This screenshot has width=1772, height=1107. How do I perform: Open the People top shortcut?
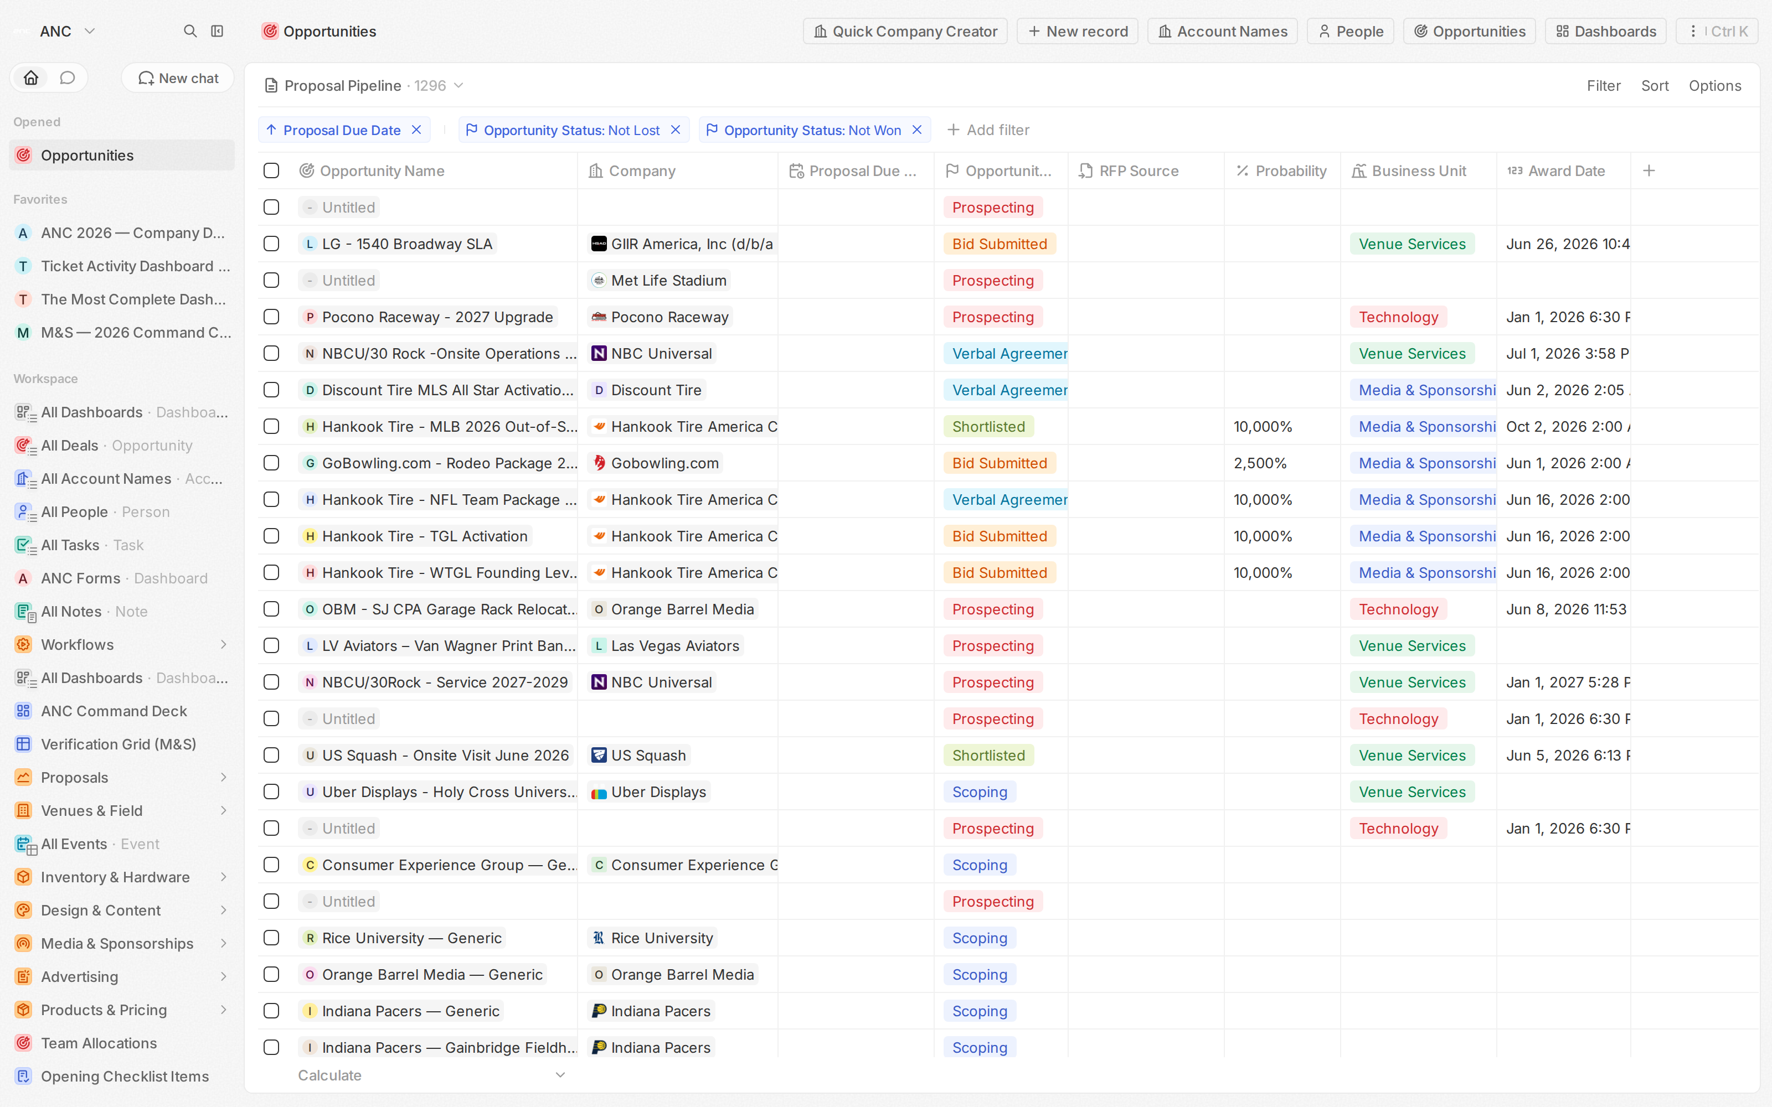[1350, 31]
